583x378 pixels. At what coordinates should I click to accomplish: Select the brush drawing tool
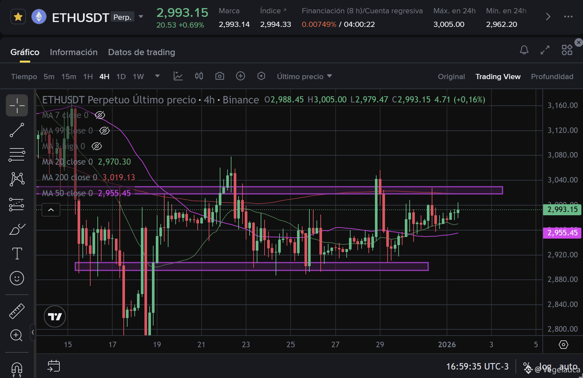[x=17, y=229]
